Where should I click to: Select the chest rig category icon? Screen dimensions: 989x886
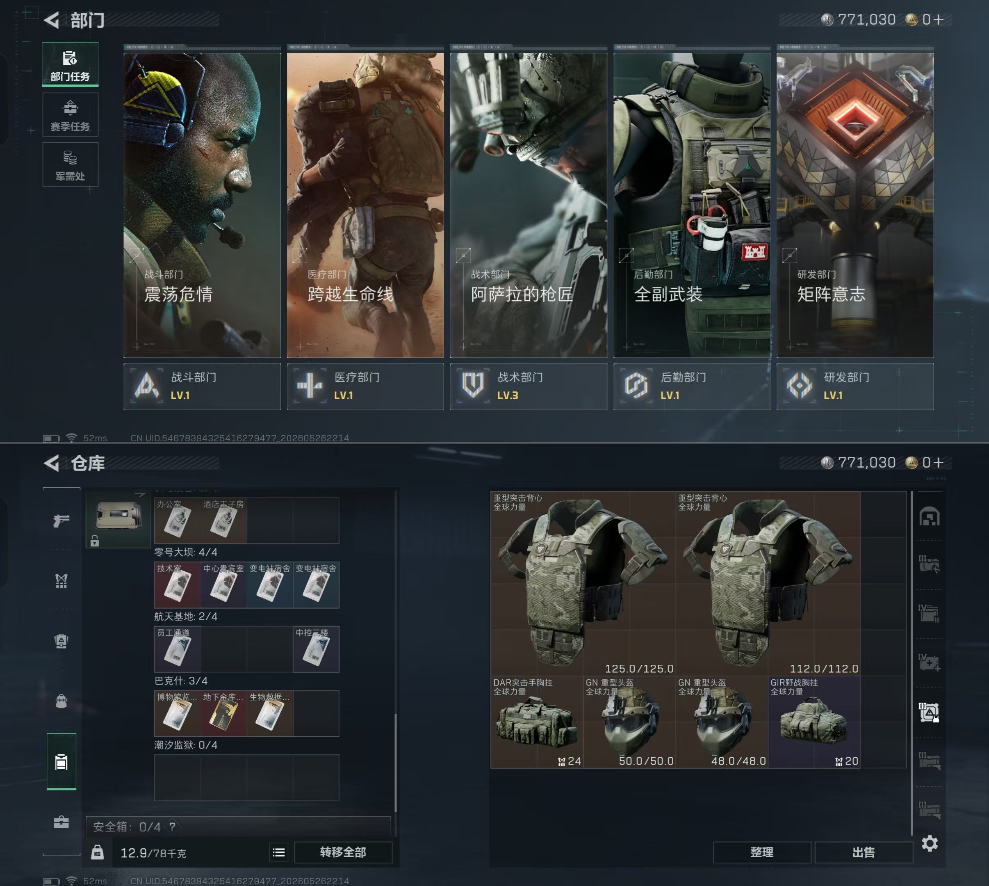[x=62, y=581]
